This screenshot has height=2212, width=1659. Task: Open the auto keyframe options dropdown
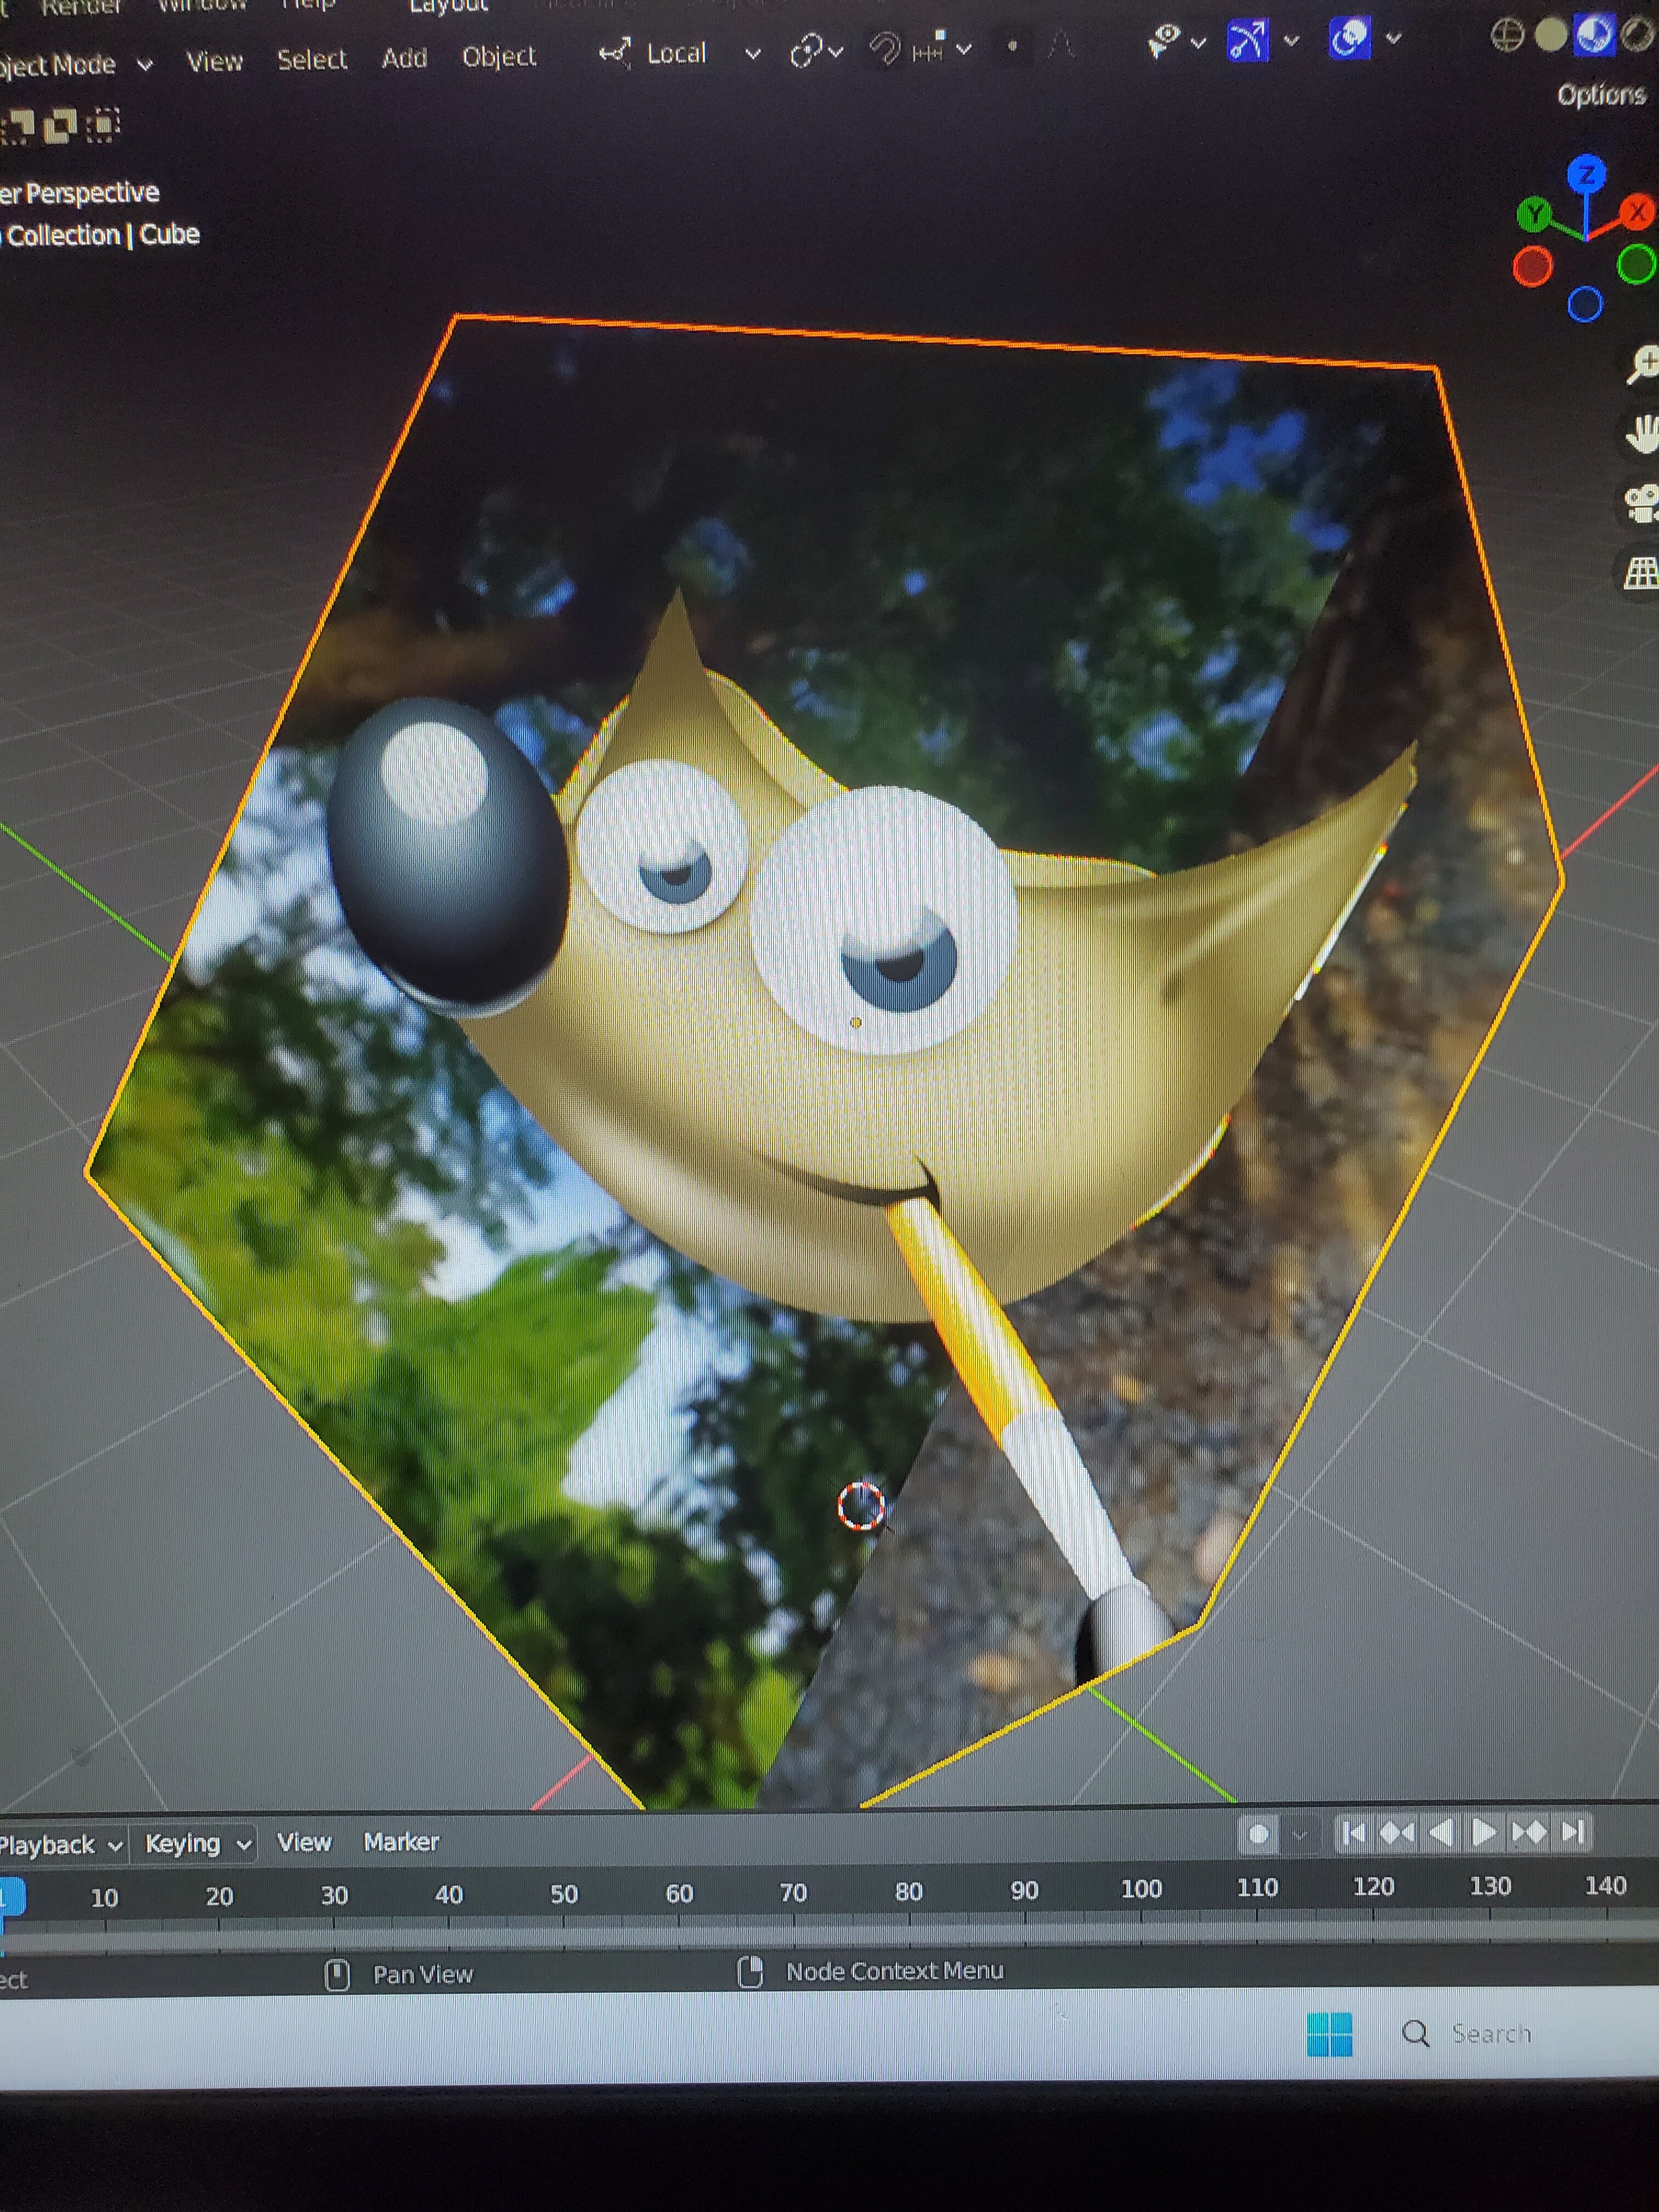tap(1300, 1834)
